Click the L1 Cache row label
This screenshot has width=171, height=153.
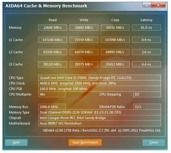(x=16, y=40)
